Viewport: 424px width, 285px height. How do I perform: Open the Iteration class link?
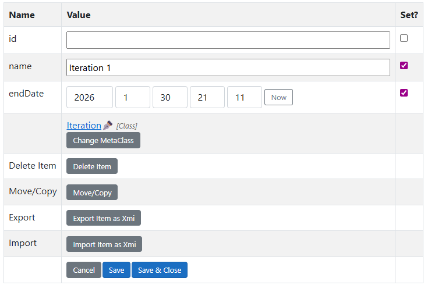(84, 125)
